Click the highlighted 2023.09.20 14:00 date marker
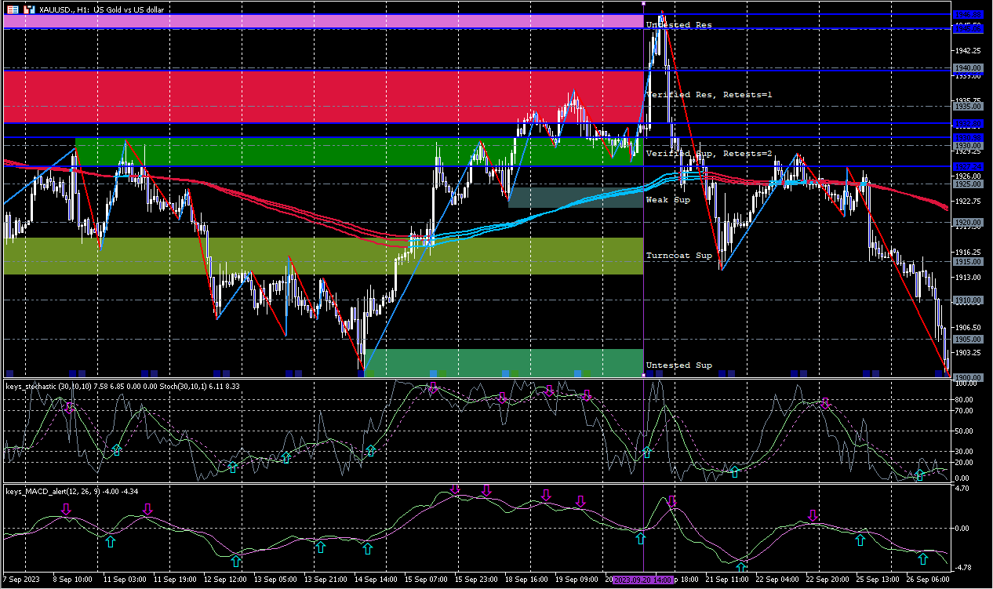Image resolution: width=993 pixels, height=589 pixels. [x=643, y=580]
